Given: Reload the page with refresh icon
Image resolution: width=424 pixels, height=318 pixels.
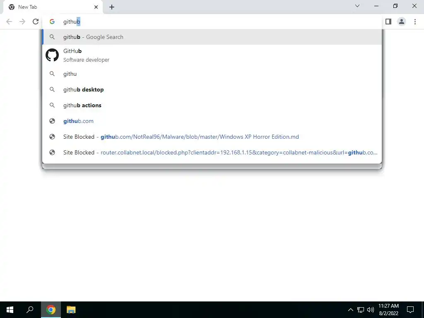Looking at the screenshot, I should [x=36, y=22].
